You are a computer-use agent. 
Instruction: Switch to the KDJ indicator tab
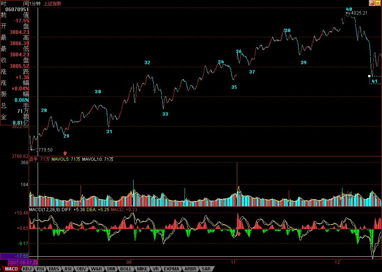coord(27,269)
